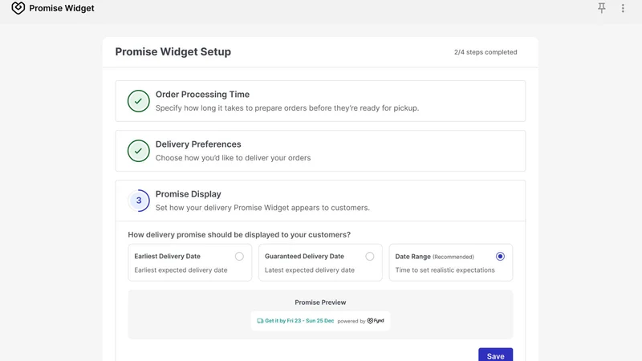Click the Order Processing Time green checkmark

138,101
